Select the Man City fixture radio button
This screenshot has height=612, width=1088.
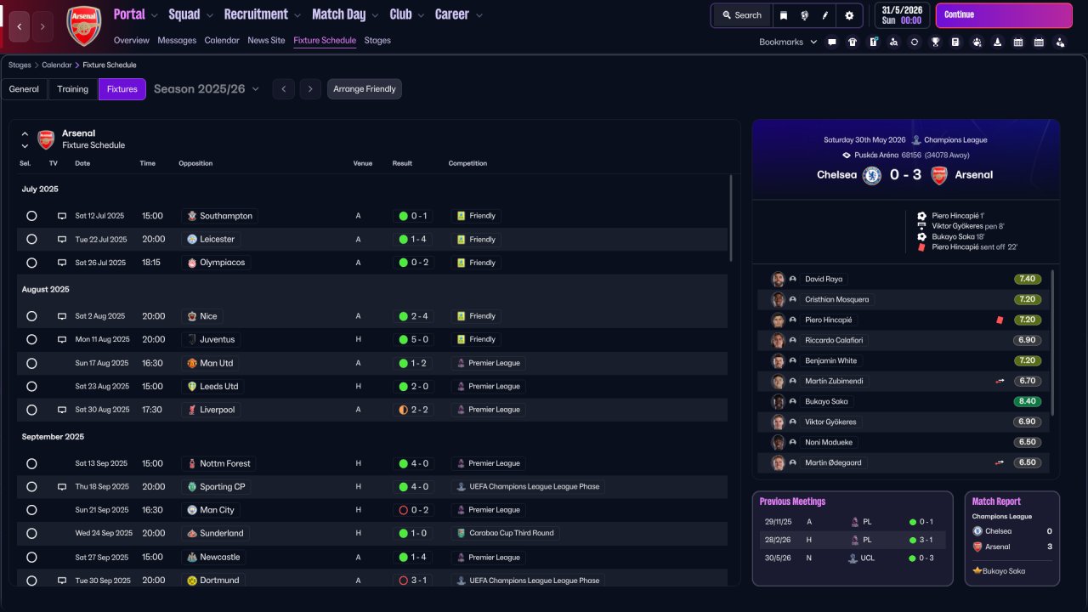tap(31, 510)
